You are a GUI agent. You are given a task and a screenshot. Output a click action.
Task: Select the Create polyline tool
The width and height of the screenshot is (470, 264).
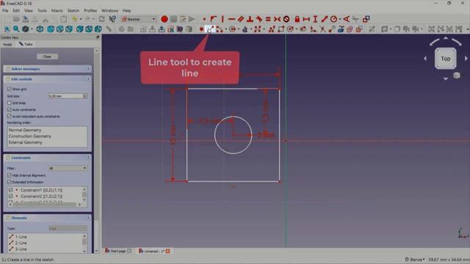pos(272,29)
